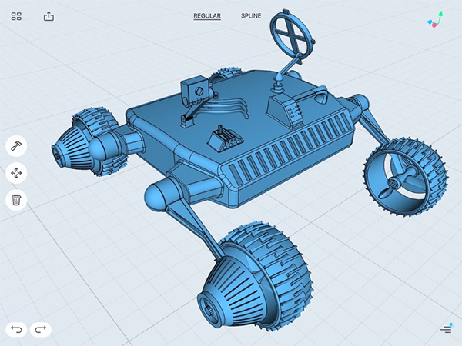Tap the share/export icon
Image resolution: width=462 pixels, height=346 pixels.
click(49, 16)
